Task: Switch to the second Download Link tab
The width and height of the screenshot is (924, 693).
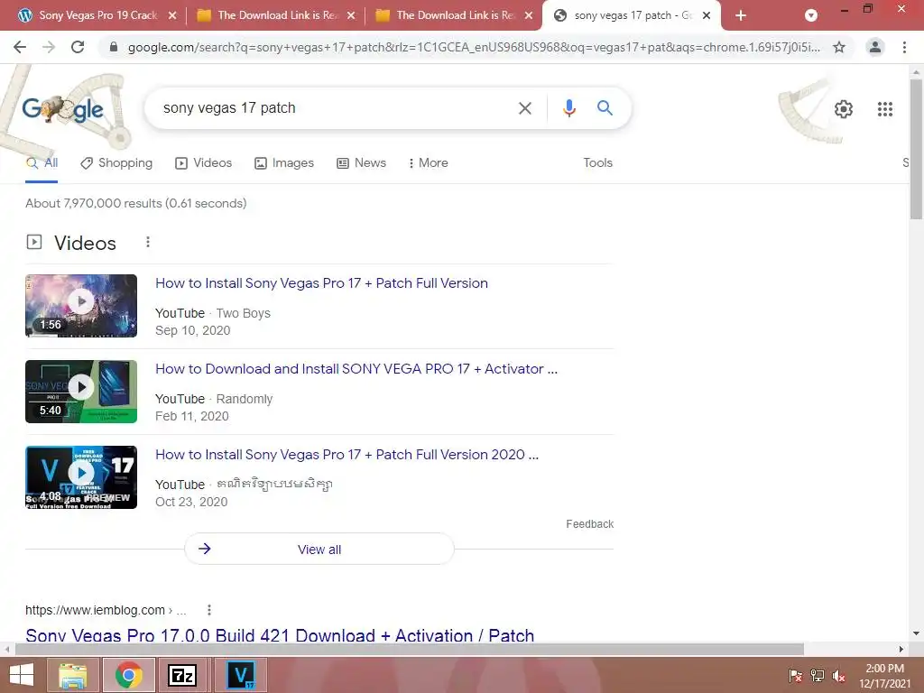Action: [x=456, y=15]
